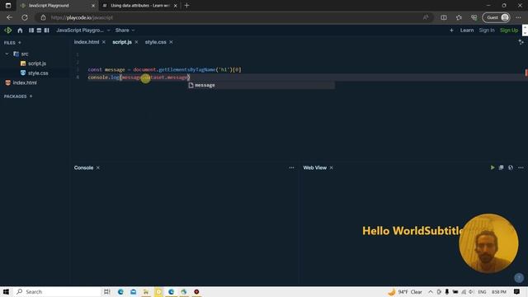Screen dimensions: 528x297
Task: Open the JavaScript Playground project name dropdown
Action: [x=82, y=31]
